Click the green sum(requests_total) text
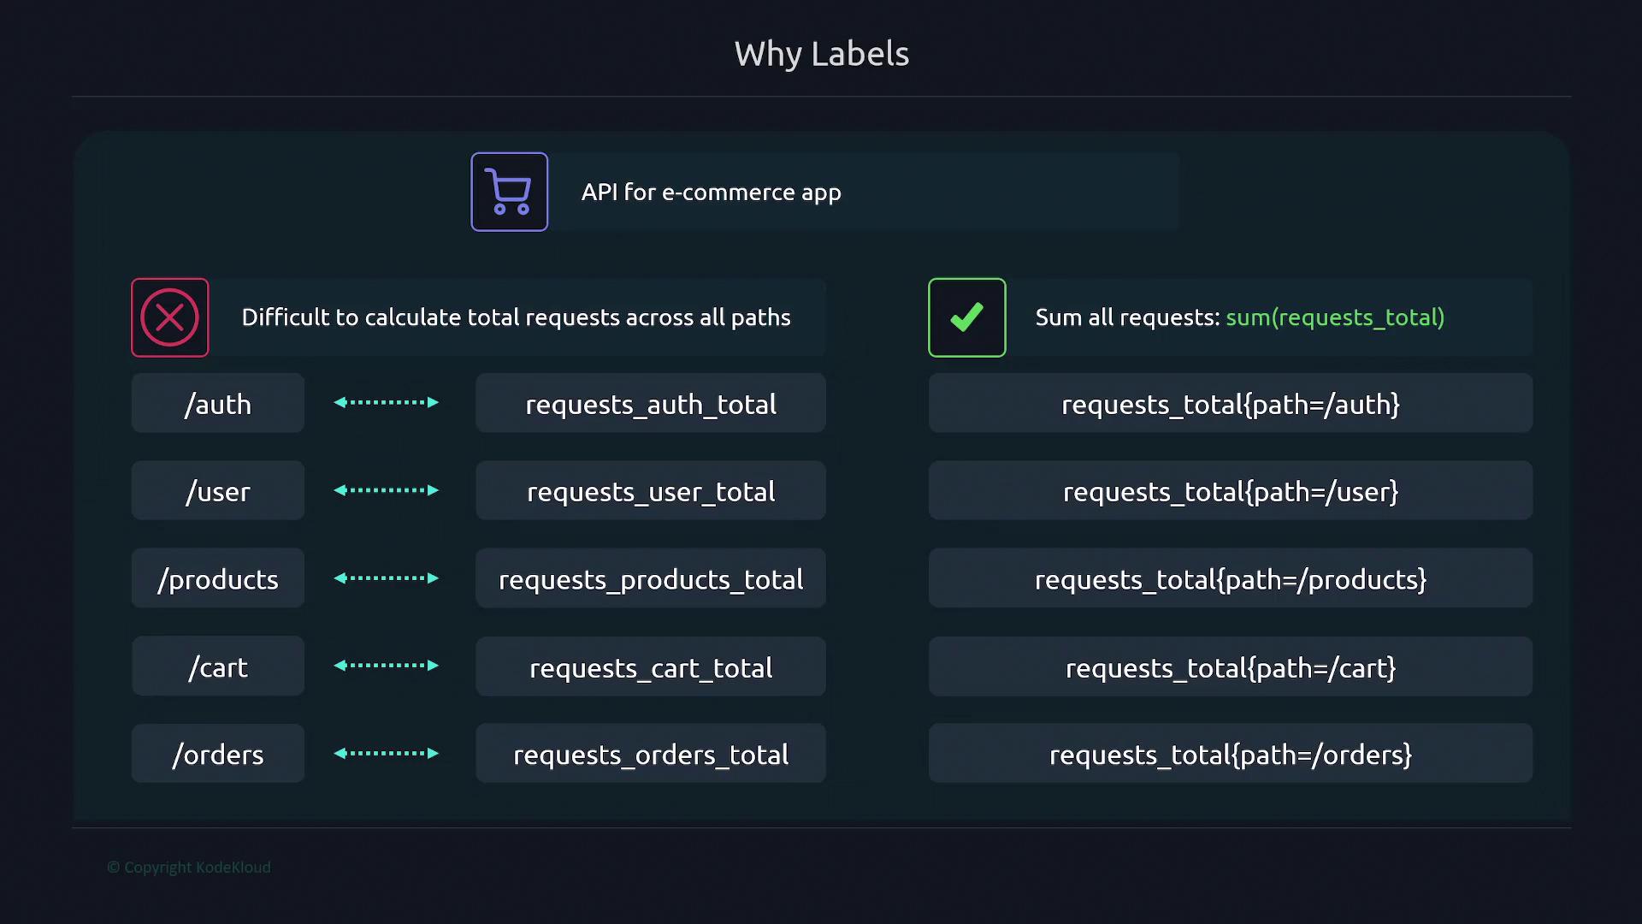1642x924 pixels. pos(1334,317)
